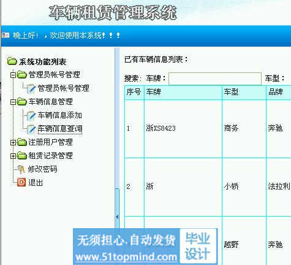Click the notepad icon next to 车辆信息添加
This screenshot has width=291, height=265.
click(31, 115)
